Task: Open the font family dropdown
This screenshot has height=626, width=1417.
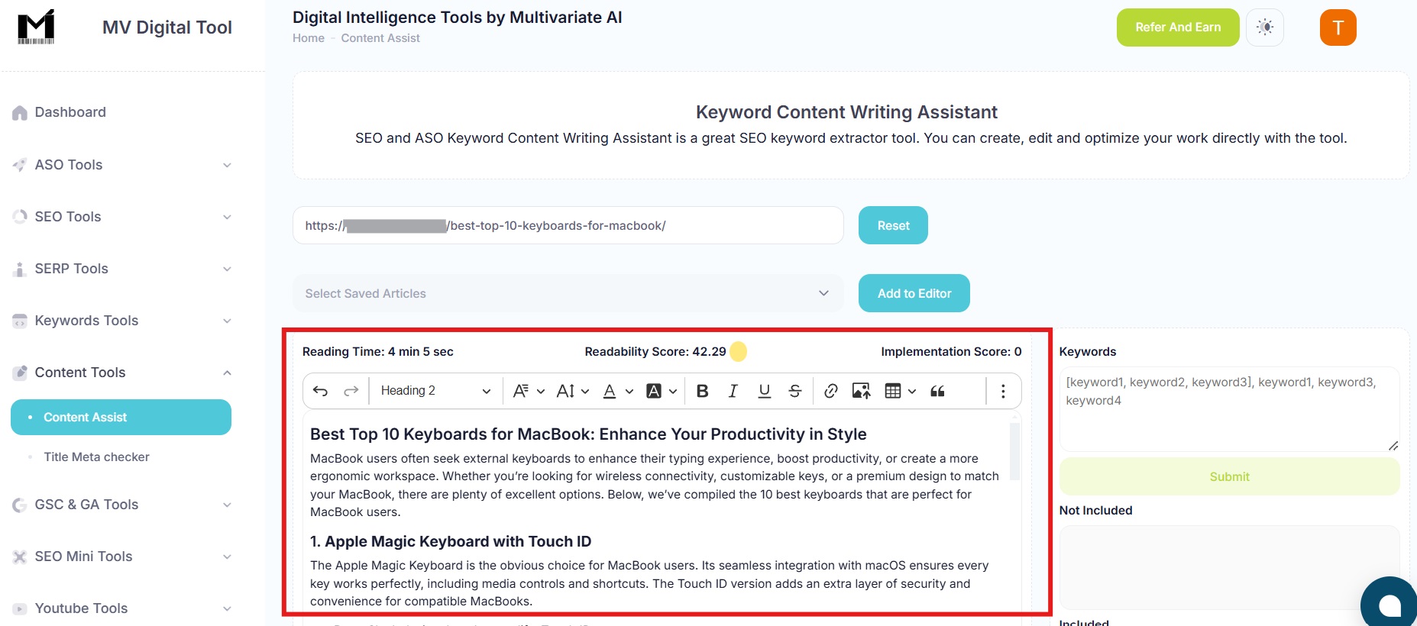Action: [x=529, y=391]
